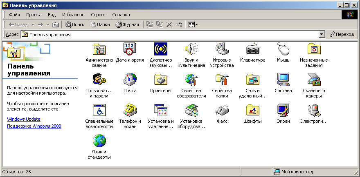
Task: Select the Игровые устройства icon
Action: tap(222, 49)
